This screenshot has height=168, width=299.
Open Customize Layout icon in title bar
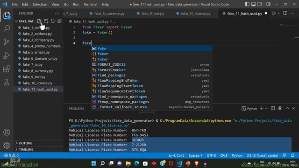268,4
